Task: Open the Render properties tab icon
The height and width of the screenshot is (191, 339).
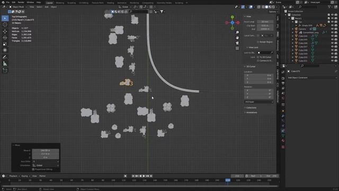Action: [283, 78]
